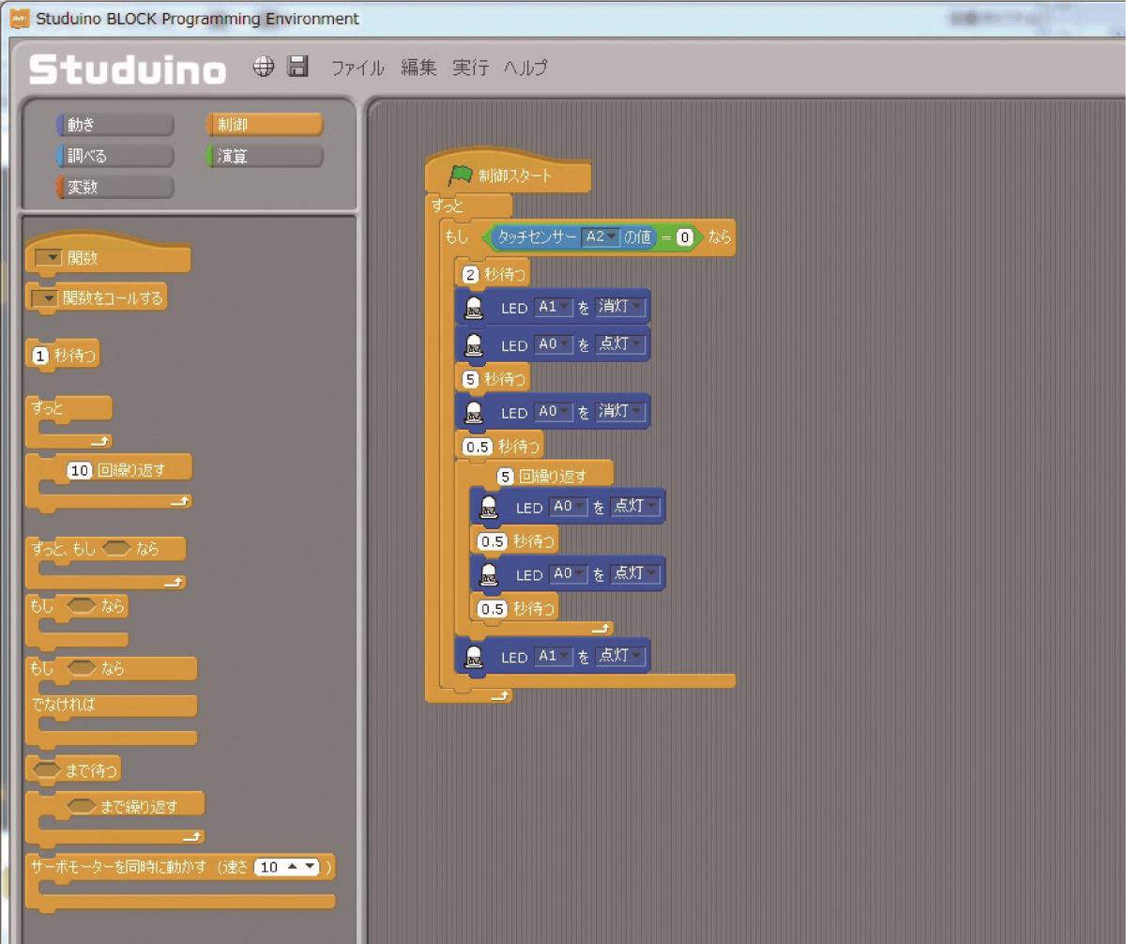Click LED bulb icon on LED A0 消灯 block
This screenshot has width=1126, height=944.
click(x=475, y=411)
